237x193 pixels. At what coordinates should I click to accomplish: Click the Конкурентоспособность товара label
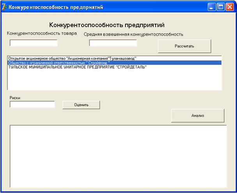coord(42,34)
